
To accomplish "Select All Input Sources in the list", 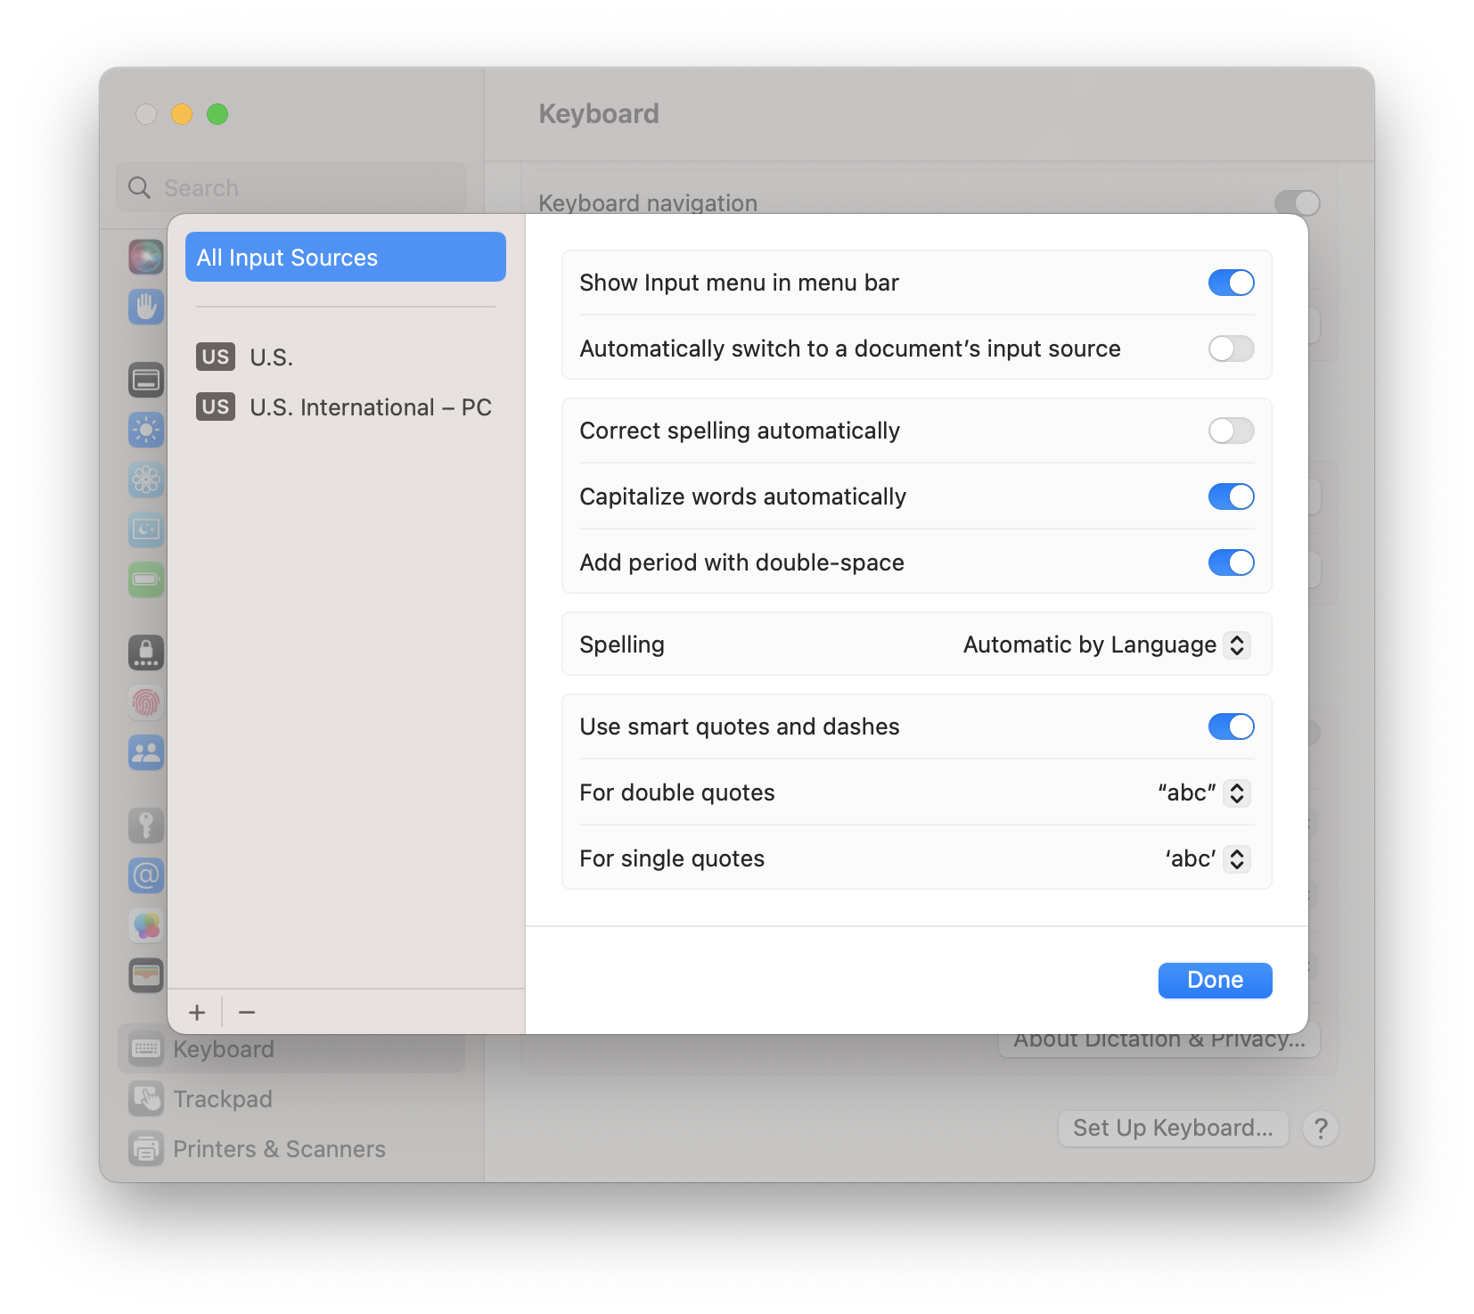I will click(345, 258).
